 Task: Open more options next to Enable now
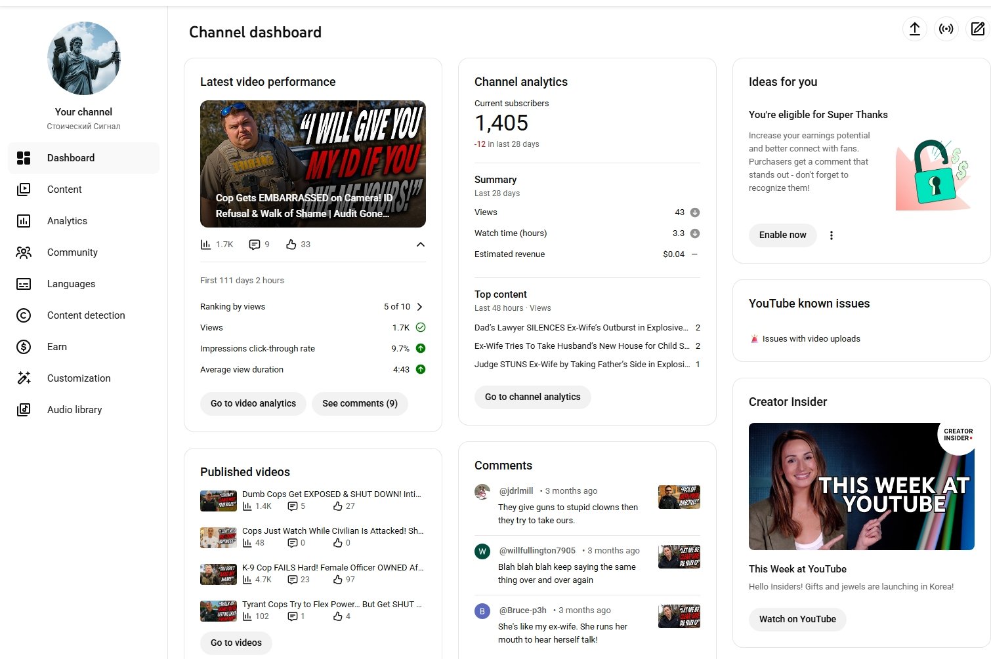click(831, 235)
